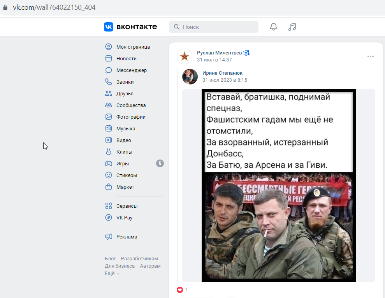Open the Market (Маркет) bag icon
Viewport: 385px width, 298px height.
(109, 187)
